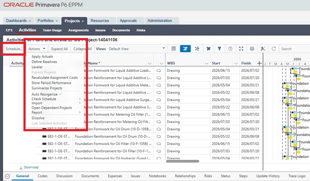Open the customize tools wrench icon
The image size is (310, 181).
(263, 49)
